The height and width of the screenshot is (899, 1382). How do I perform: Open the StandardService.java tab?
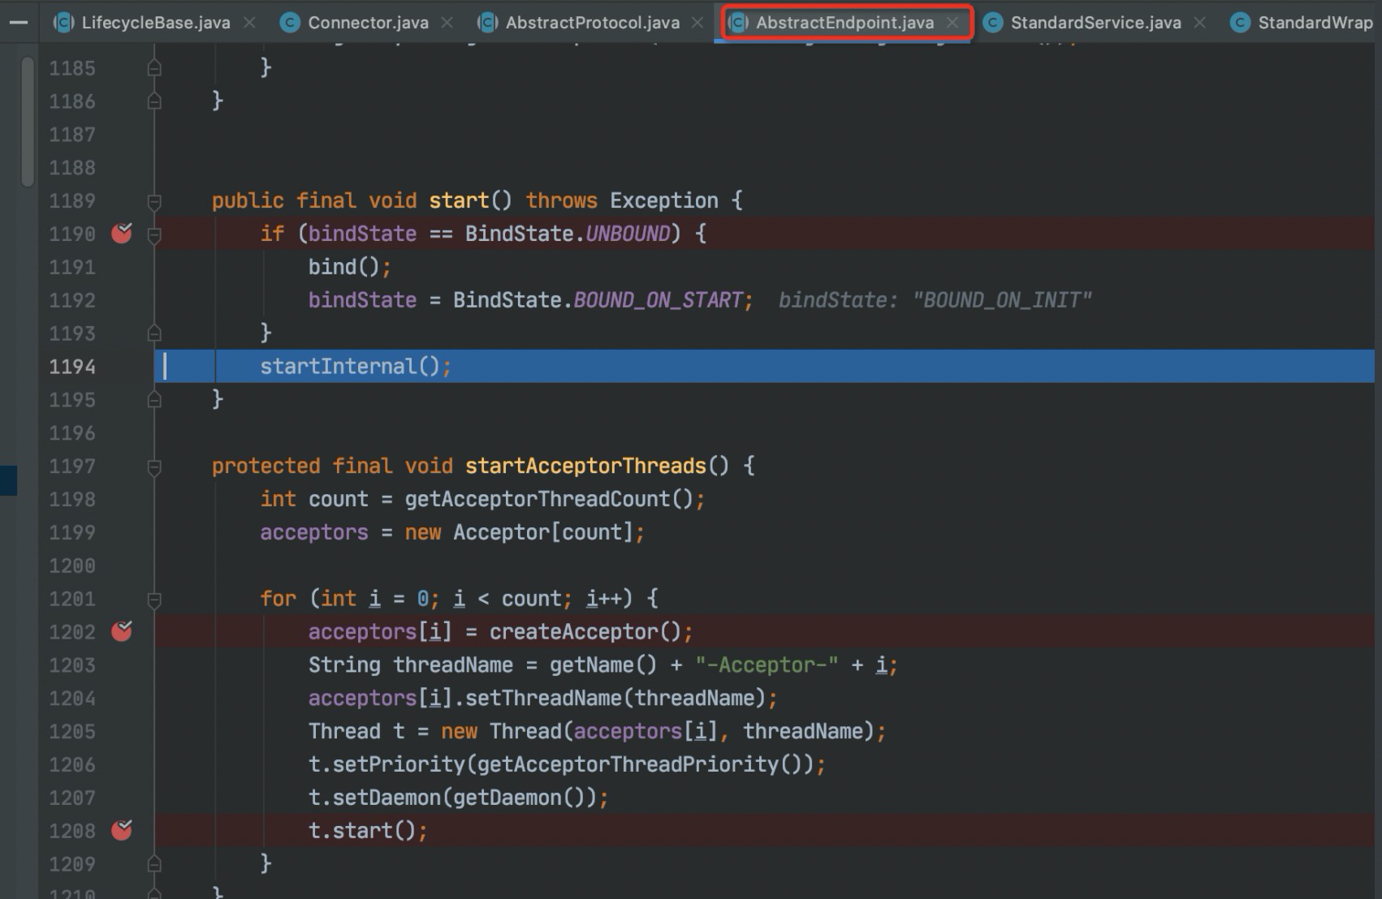[1095, 23]
